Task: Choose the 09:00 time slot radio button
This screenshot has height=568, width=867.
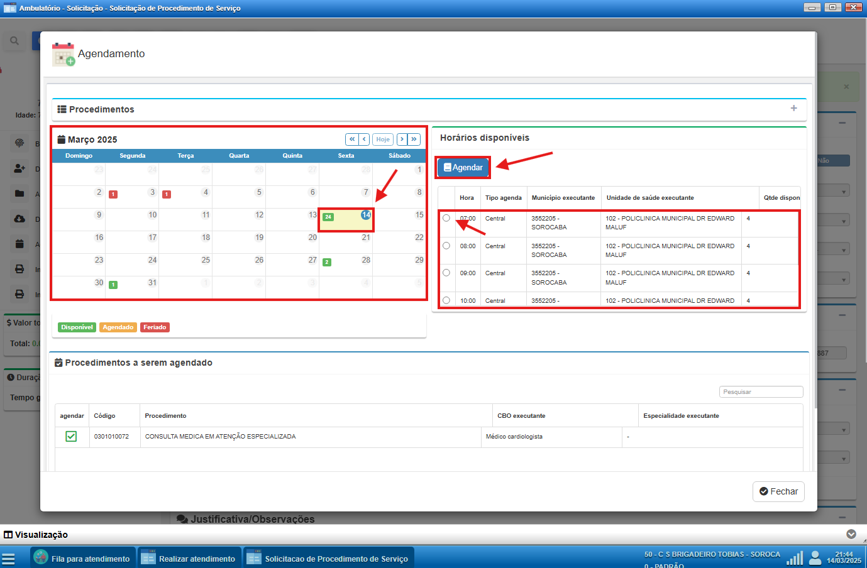Action: [x=446, y=273]
